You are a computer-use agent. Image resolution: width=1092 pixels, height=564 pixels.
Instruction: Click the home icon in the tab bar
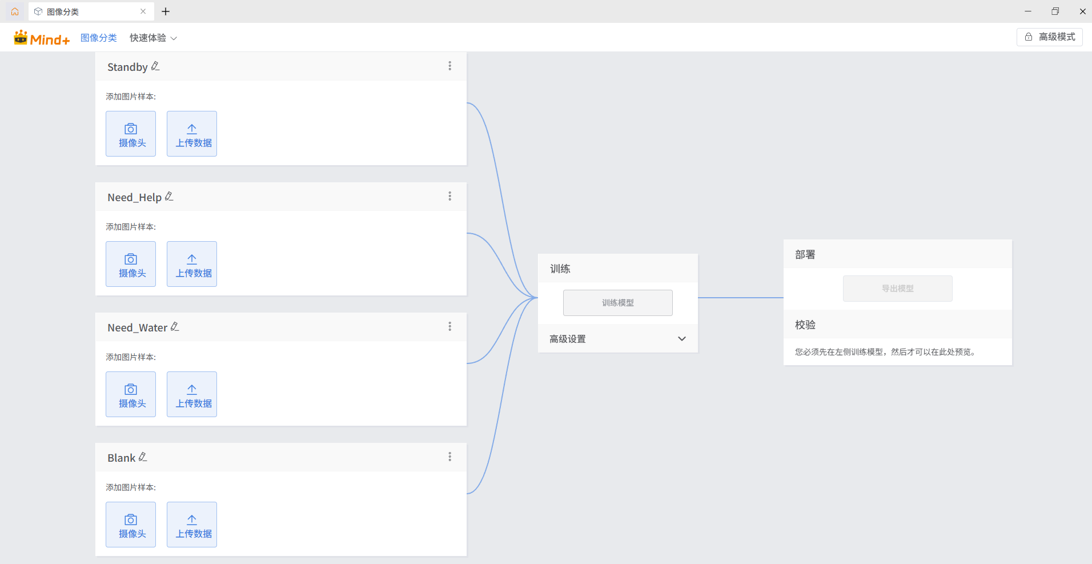tap(15, 11)
